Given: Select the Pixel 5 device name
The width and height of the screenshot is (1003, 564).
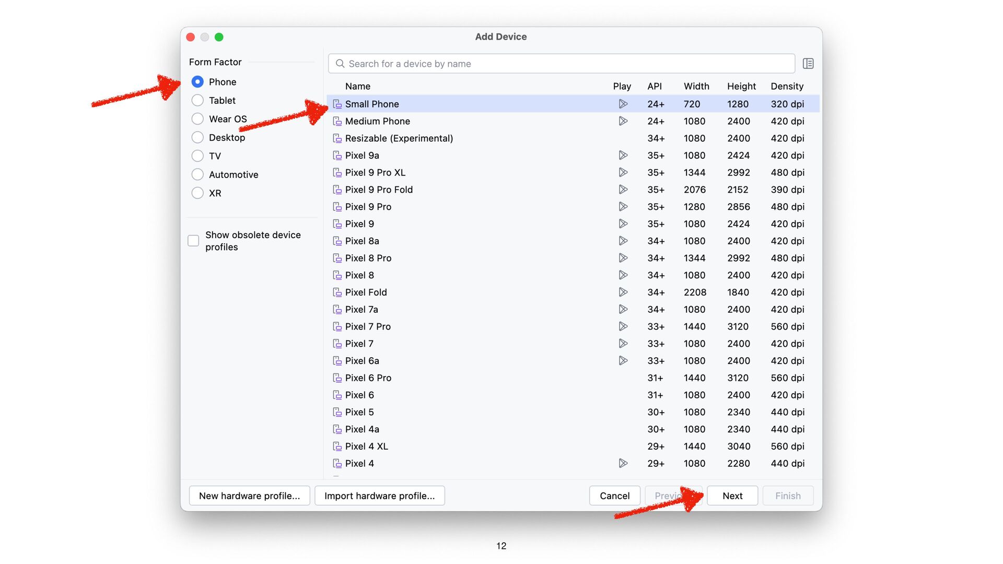Looking at the screenshot, I should click(x=359, y=412).
